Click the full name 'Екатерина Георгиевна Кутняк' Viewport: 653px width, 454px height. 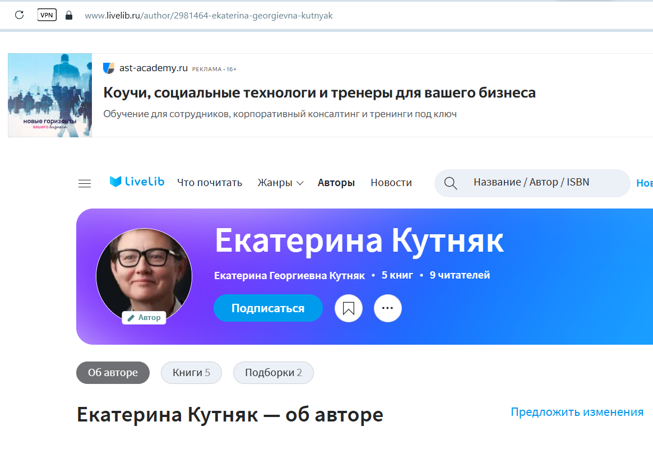pyautogui.click(x=289, y=276)
